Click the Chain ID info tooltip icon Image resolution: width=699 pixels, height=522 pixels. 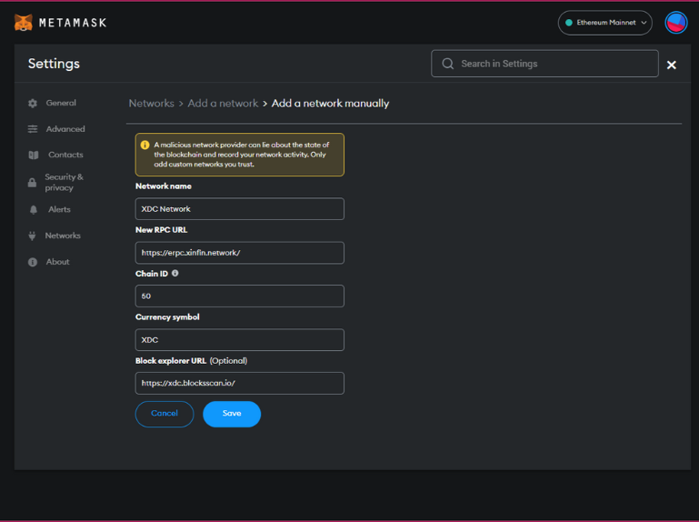click(175, 274)
